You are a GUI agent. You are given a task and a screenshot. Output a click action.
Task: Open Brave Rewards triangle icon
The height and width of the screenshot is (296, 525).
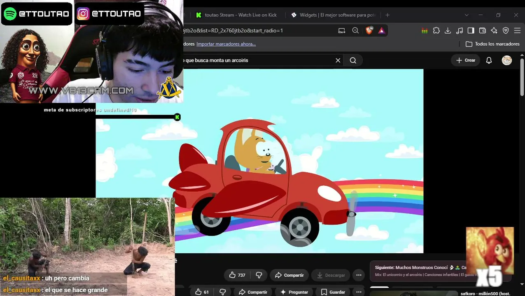pos(381,30)
